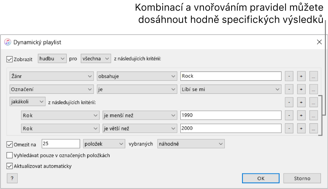The image size is (328, 189).
Task: Open the 'náhodně' selection order dropdown
Action: click(191, 144)
